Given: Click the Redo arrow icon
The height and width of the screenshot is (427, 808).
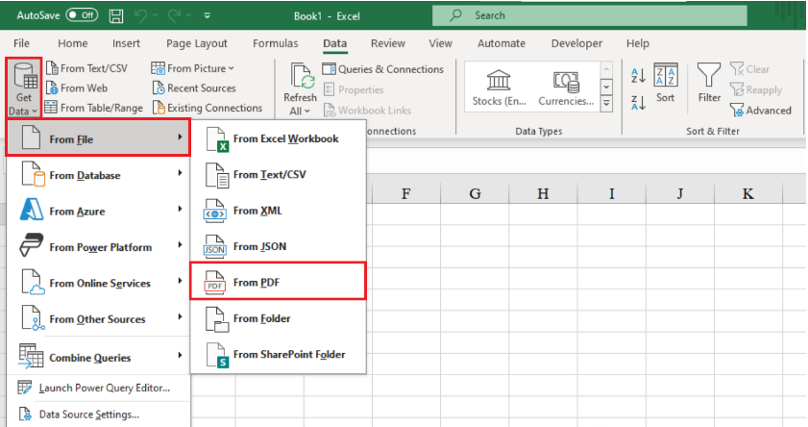Looking at the screenshot, I should (x=173, y=16).
